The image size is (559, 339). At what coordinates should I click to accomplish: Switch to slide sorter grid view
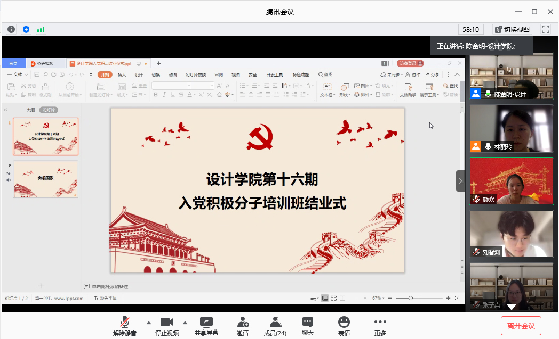[334, 298]
